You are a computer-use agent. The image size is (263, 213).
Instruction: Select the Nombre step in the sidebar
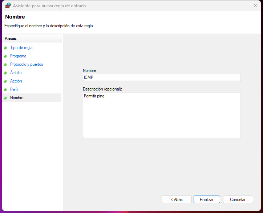[17, 98]
